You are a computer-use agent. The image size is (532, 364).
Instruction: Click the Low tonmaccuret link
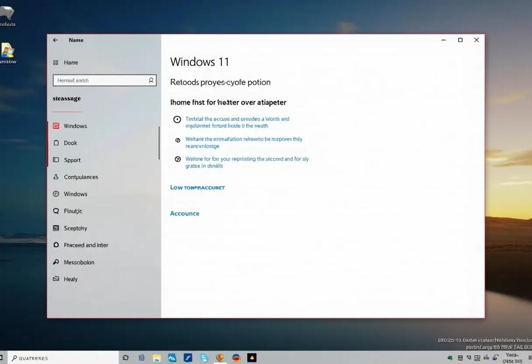pos(197,187)
